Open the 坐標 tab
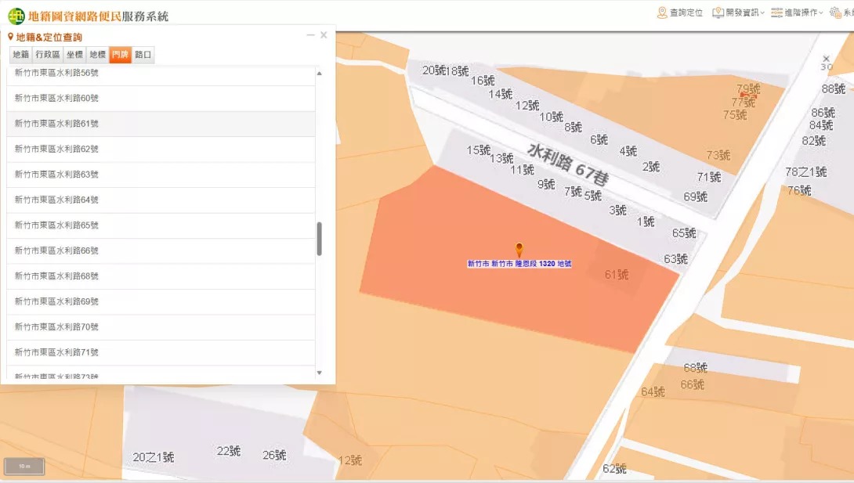Viewport: 854px width, 483px height. point(74,55)
